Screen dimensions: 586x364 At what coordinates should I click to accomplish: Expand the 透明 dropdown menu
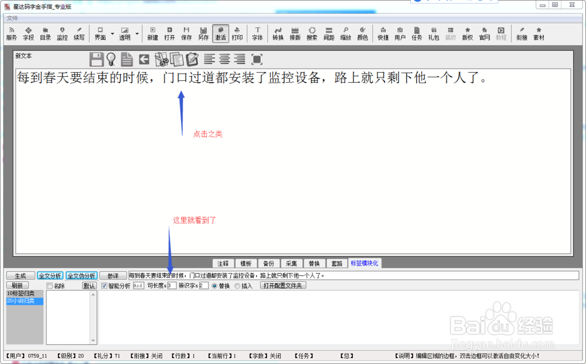(x=136, y=33)
